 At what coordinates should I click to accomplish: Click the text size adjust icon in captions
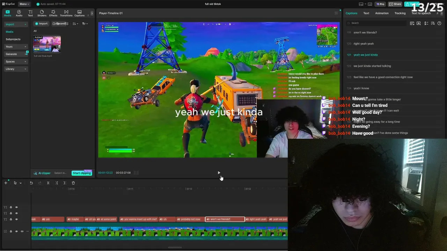point(426,23)
